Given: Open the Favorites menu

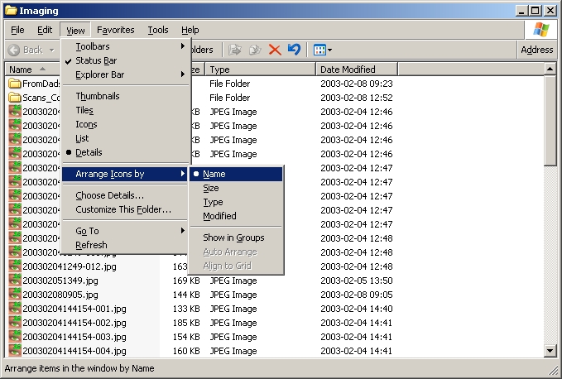Looking at the screenshot, I should point(115,30).
